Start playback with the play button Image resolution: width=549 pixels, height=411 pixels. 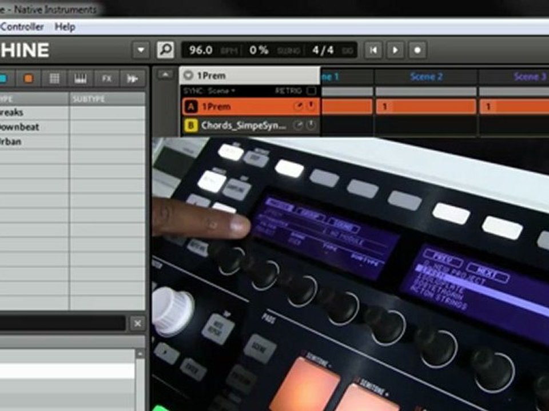tap(395, 50)
